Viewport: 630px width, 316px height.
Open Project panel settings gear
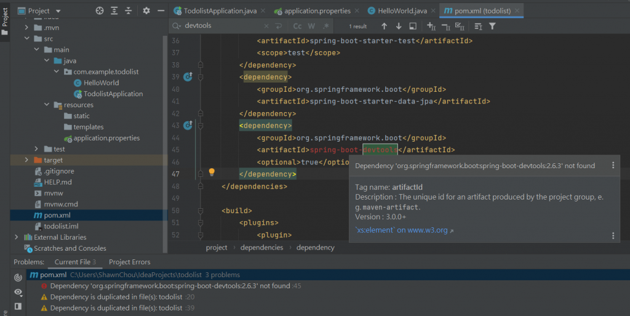tap(146, 11)
